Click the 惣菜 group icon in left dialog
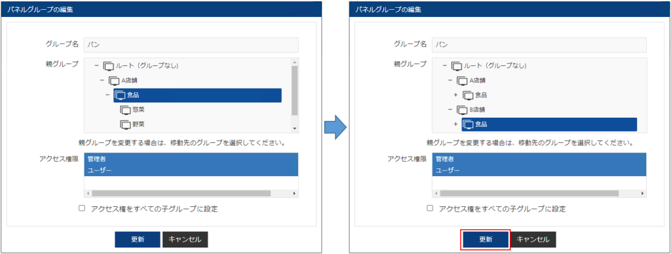 (125, 110)
